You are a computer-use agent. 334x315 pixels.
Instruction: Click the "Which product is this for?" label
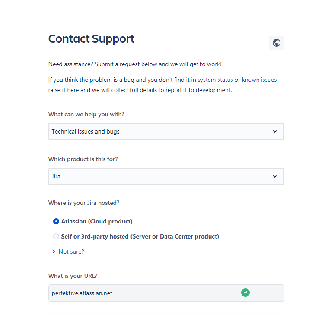(x=83, y=159)
